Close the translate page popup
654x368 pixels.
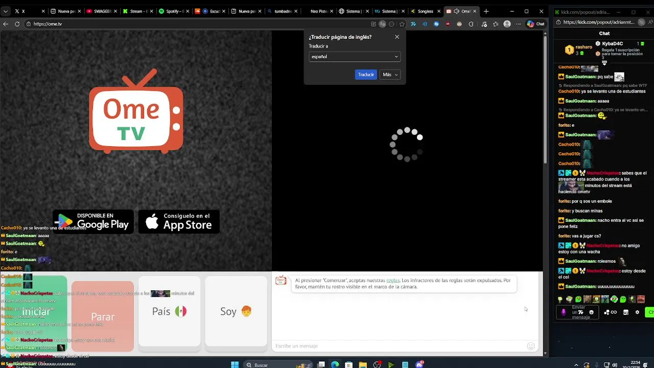(397, 37)
